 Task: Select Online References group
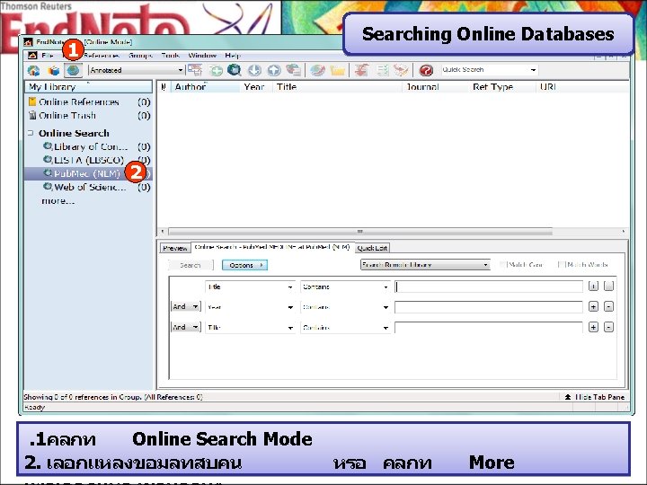(x=89, y=101)
